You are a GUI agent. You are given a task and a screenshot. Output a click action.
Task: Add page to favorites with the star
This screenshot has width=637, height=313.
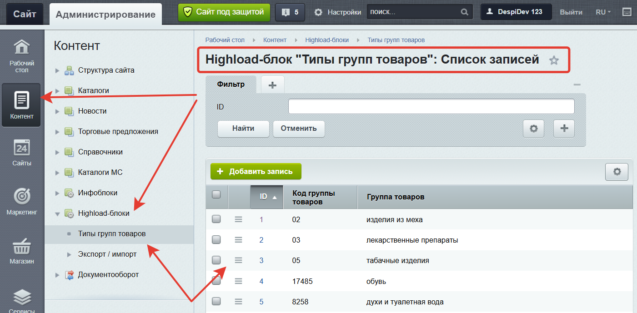click(554, 60)
